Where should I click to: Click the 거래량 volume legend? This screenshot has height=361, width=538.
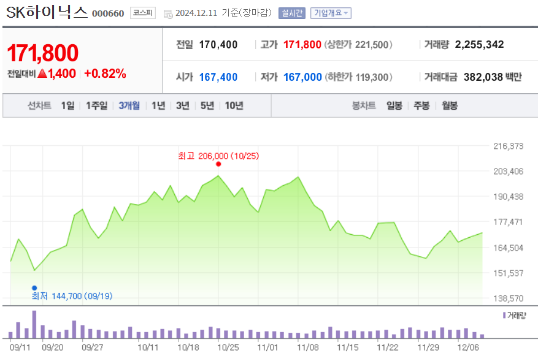pyautogui.click(x=514, y=316)
